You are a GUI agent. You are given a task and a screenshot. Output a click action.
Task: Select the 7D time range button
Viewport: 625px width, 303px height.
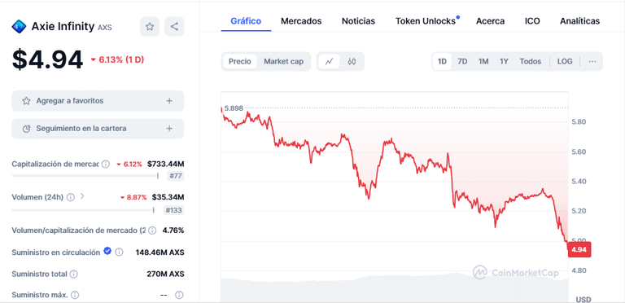[x=462, y=61]
